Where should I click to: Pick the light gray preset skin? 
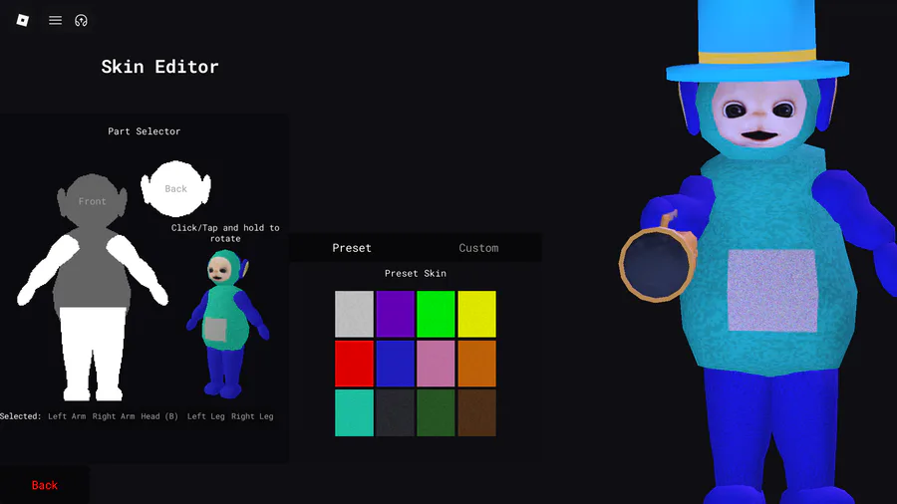click(354, 314)
